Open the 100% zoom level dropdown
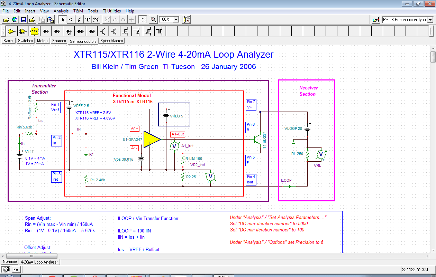Viewport: 436px width, 277px height. [x=176, y=20]
